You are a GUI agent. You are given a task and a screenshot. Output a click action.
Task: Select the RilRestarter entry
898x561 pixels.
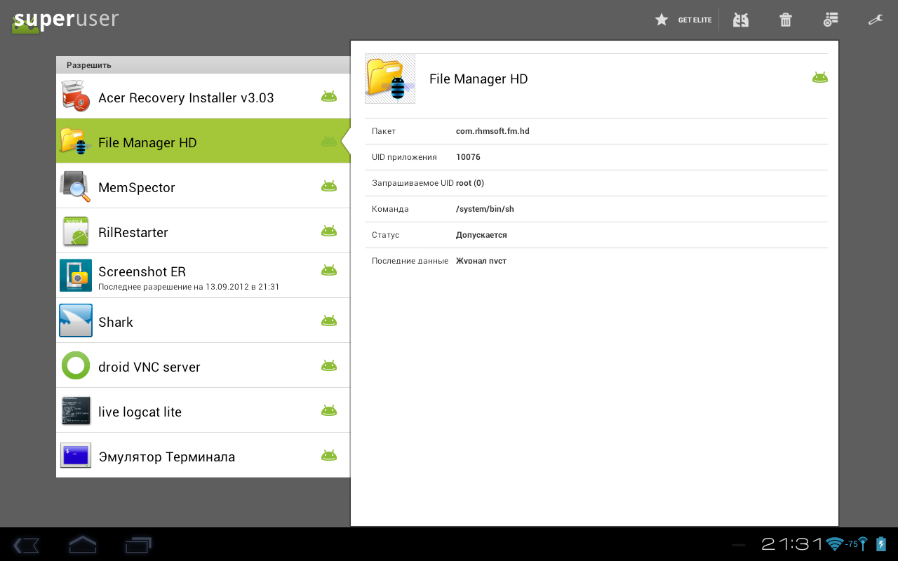[x=203, y=231]
